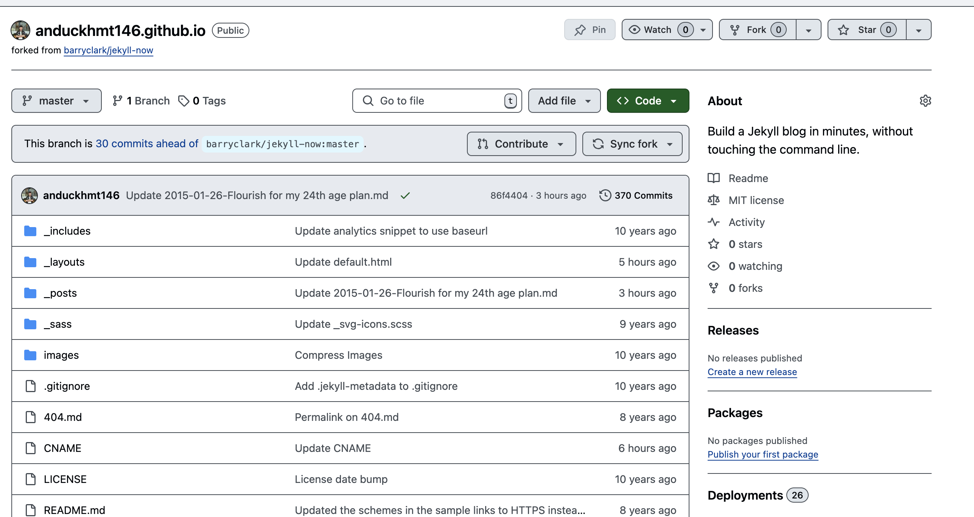Open the Sync fork dropdown
Screen dimensions: 974x517
pyautogui.click(x=632, y=144)
